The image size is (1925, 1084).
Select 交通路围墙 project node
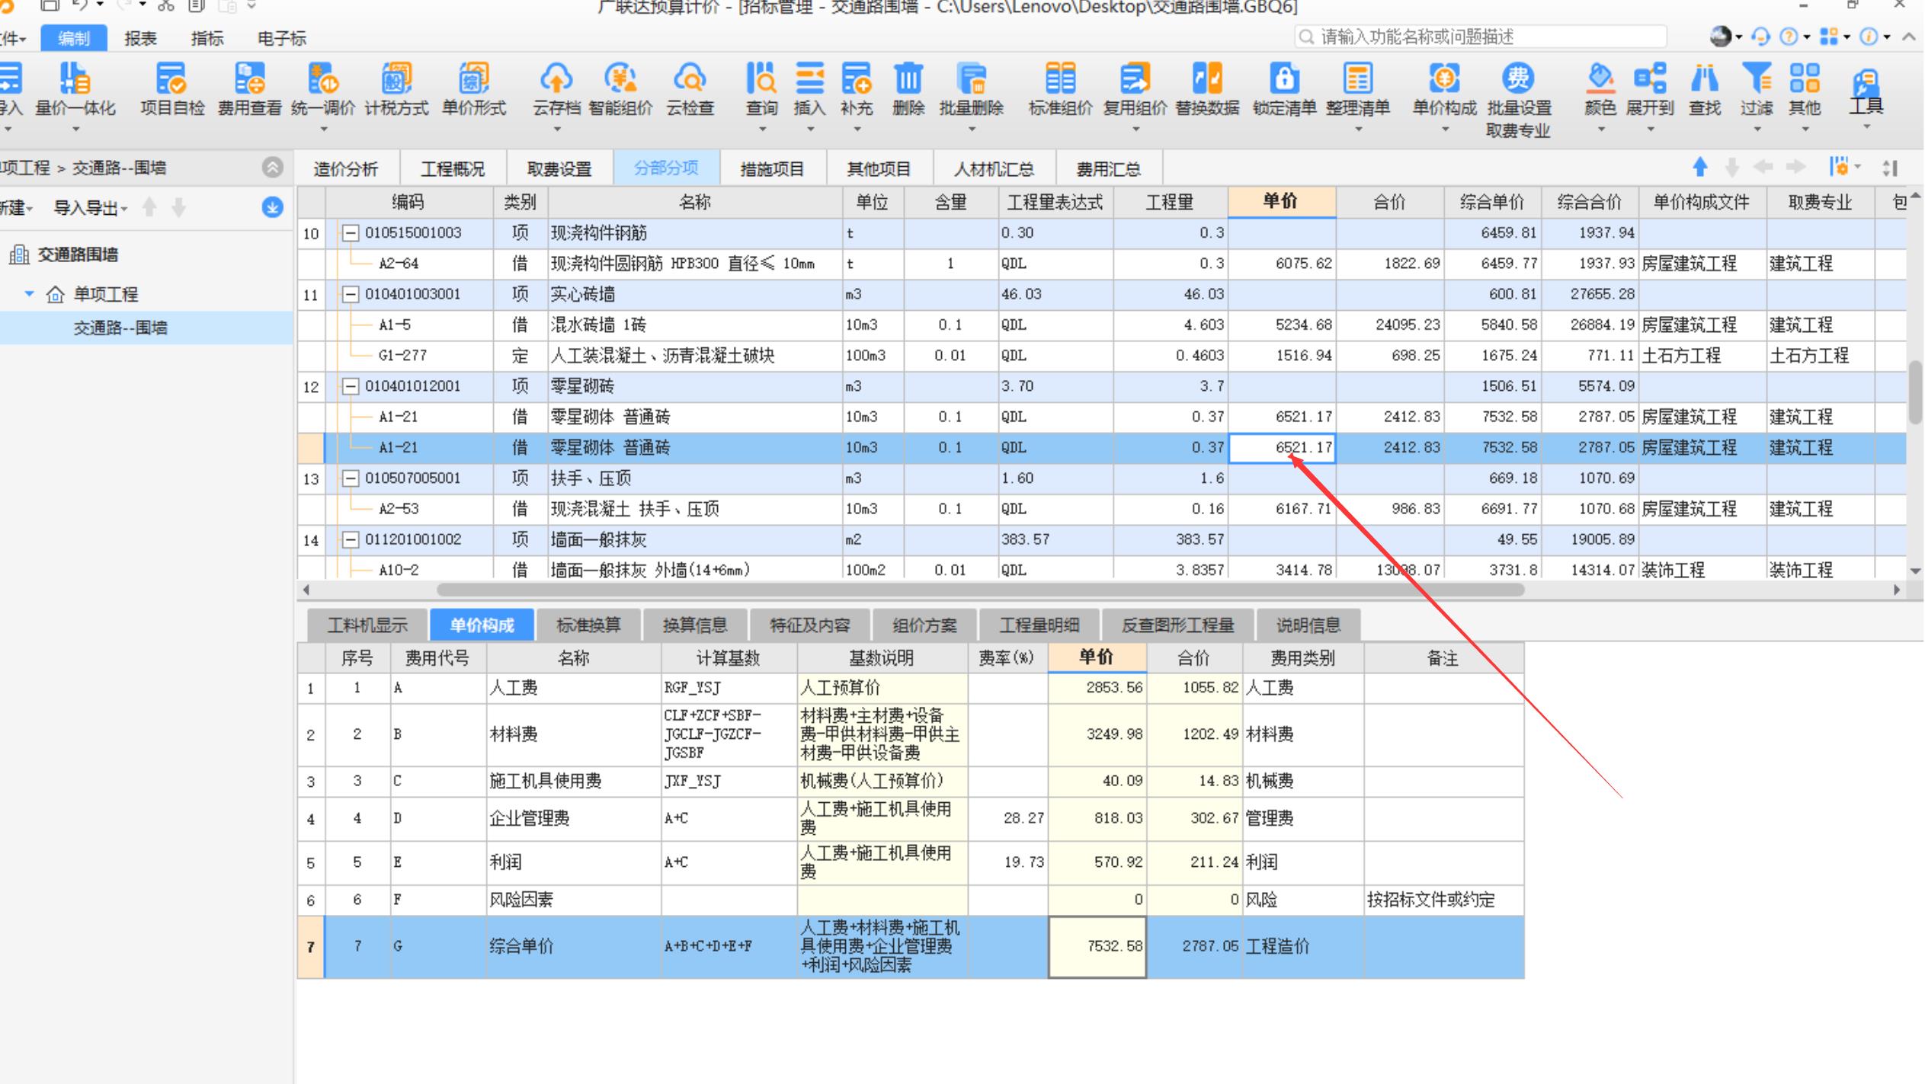pos(77,254)
